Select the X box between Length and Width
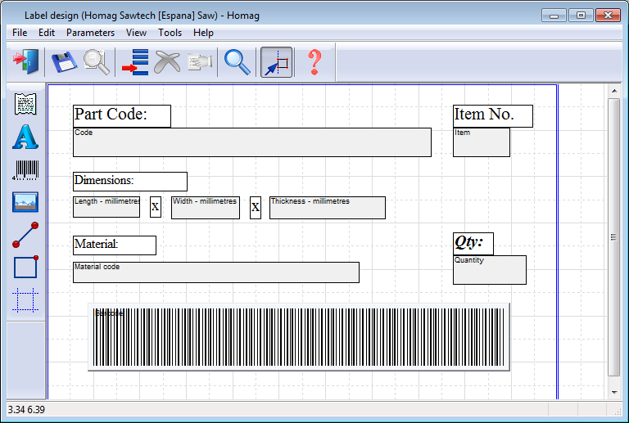 156,207
